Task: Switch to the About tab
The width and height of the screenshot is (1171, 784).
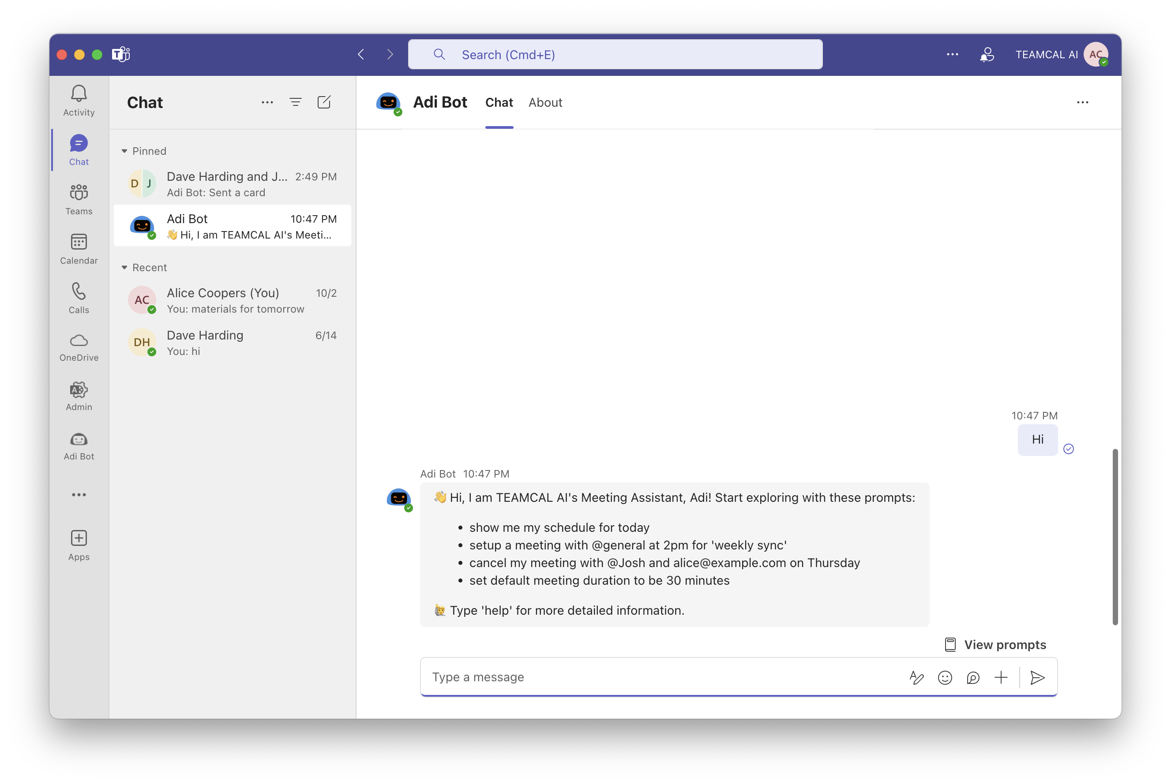Action: tap(545, 102)
